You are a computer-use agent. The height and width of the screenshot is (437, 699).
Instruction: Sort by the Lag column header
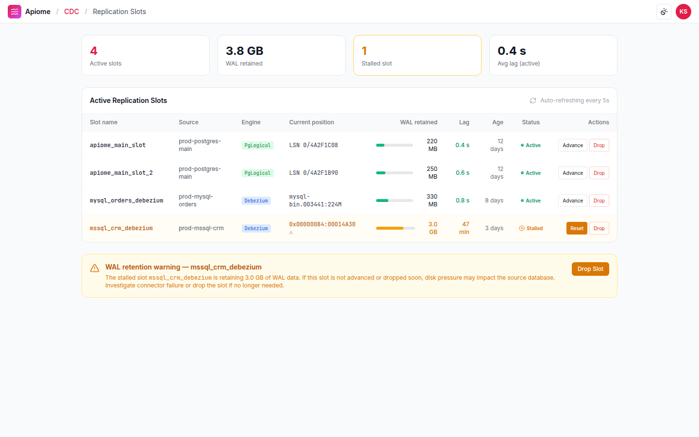(464, 122)
